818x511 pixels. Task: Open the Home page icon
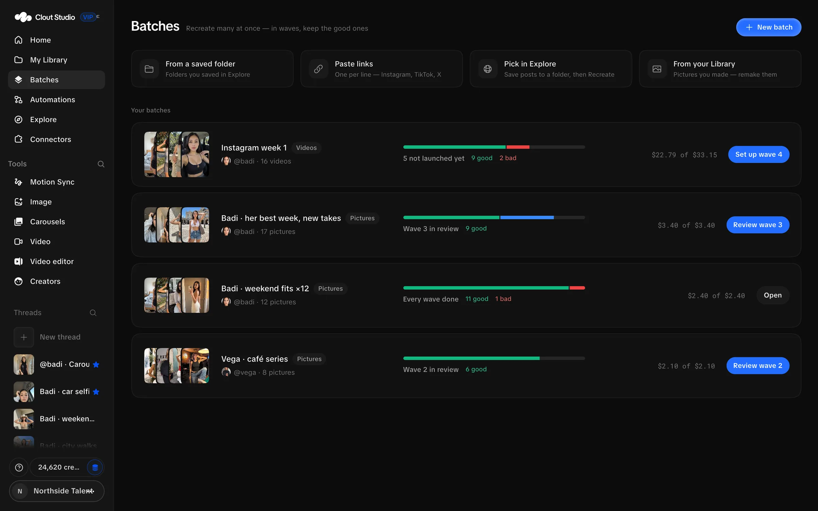[x=18, y=40]
